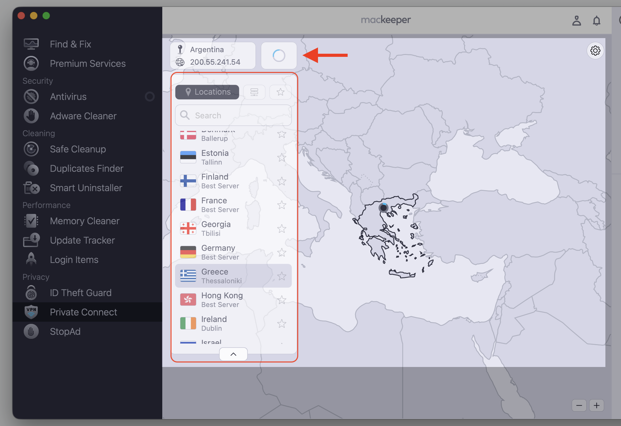Open Duplicates Finder tool

pos(87,168)
